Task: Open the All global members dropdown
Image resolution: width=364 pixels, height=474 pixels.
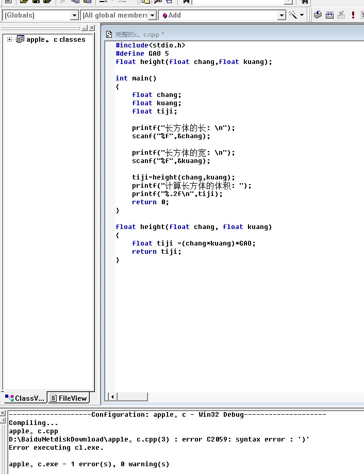Action: [x=153, y=15]
